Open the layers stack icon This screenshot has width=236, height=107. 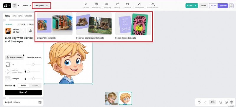(221, 102)
